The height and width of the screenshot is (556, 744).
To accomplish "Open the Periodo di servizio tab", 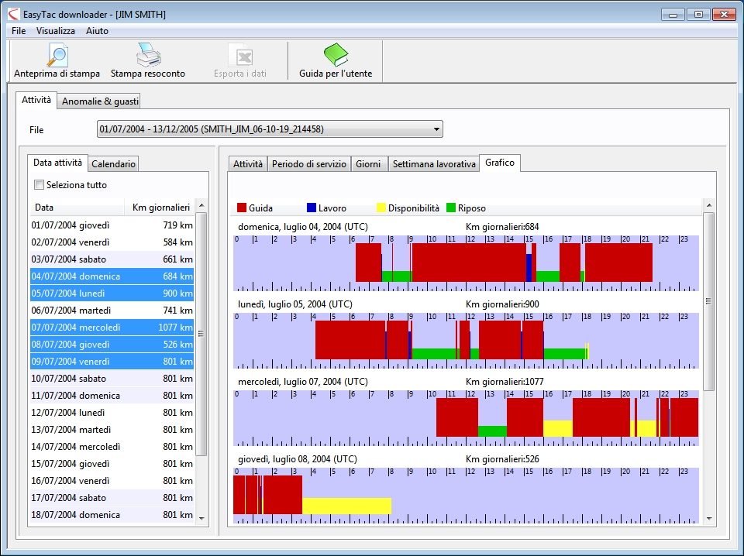I will [x=308, y=164].
